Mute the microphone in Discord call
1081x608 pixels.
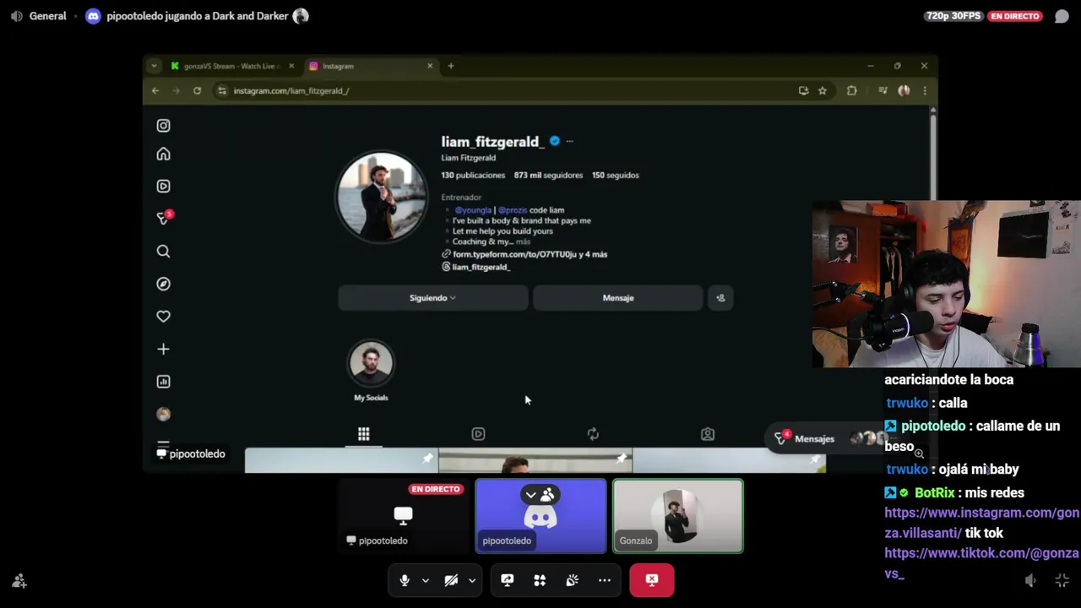(x=405, y=580)
